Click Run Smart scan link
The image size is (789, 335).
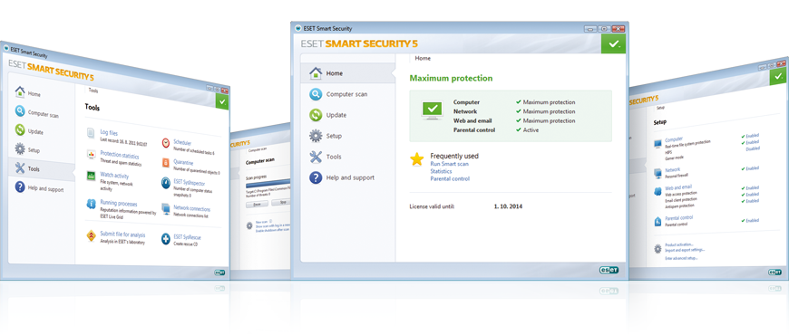[449, 164]
